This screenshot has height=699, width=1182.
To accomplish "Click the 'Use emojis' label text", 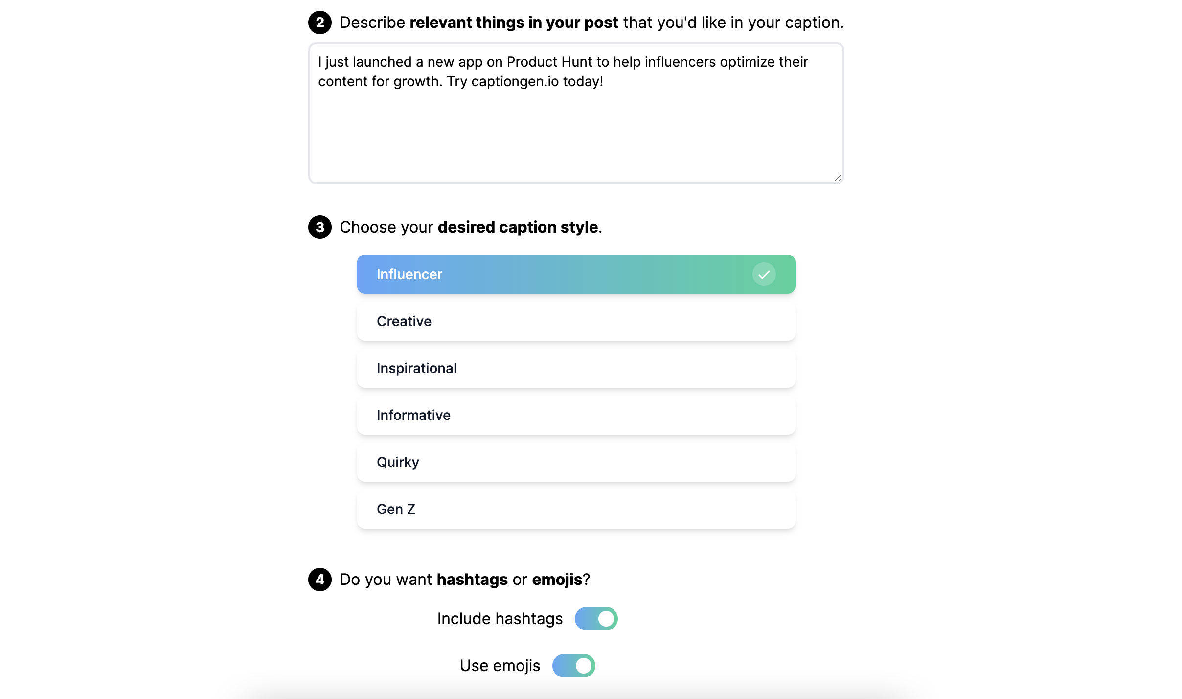I will click(500, 666).
